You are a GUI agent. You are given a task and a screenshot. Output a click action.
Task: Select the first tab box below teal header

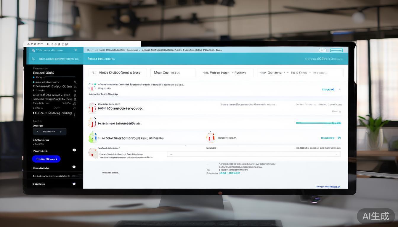tap(118, 72)
